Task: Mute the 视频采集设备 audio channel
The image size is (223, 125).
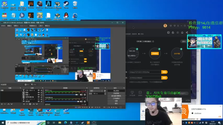Action: coord(81,101)
